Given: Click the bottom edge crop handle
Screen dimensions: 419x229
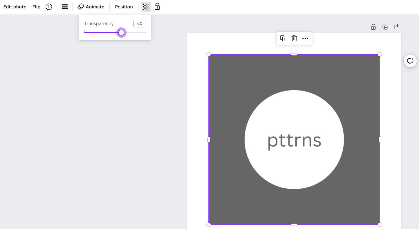Looking at the screenshot, I should coord(294,225).
